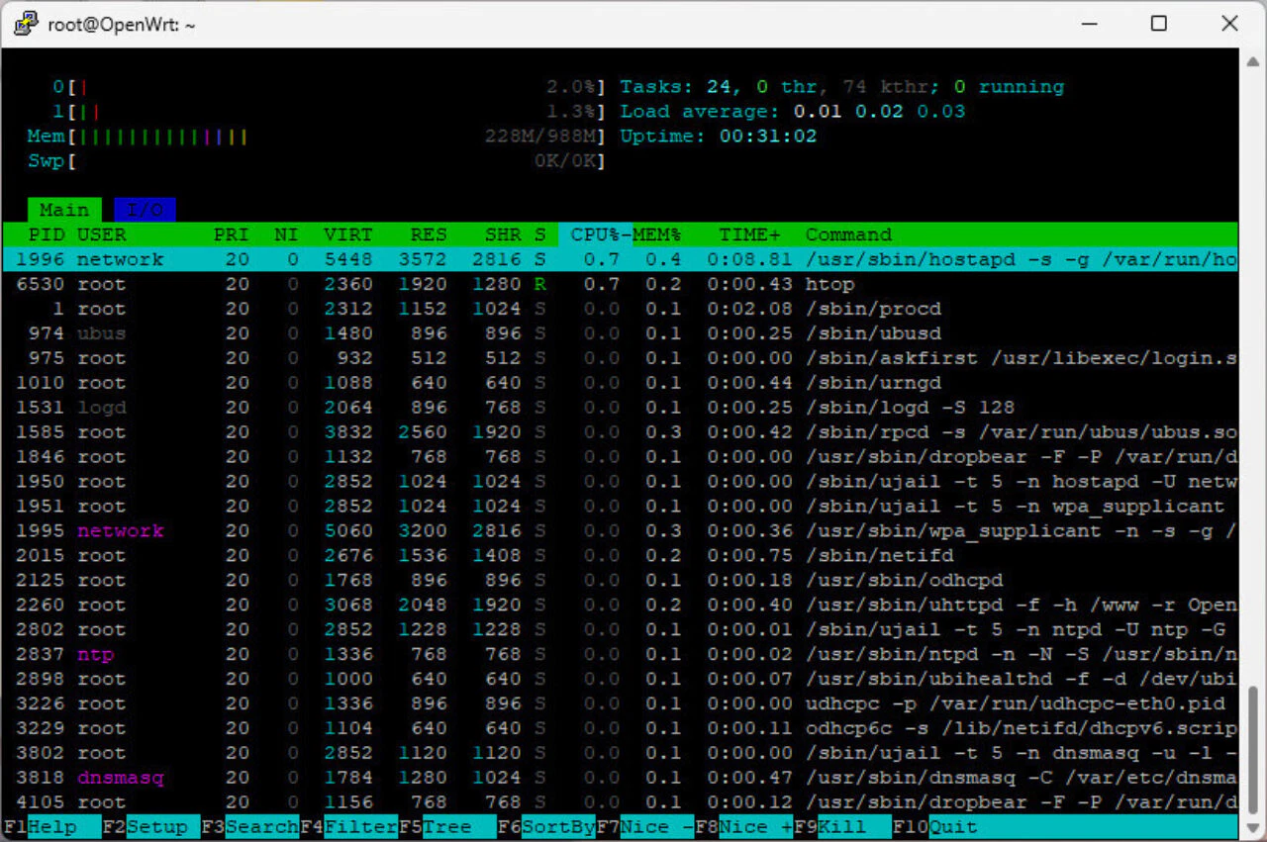
Task: Start a process search with F3Search
Action: click(x=247, y=825)
